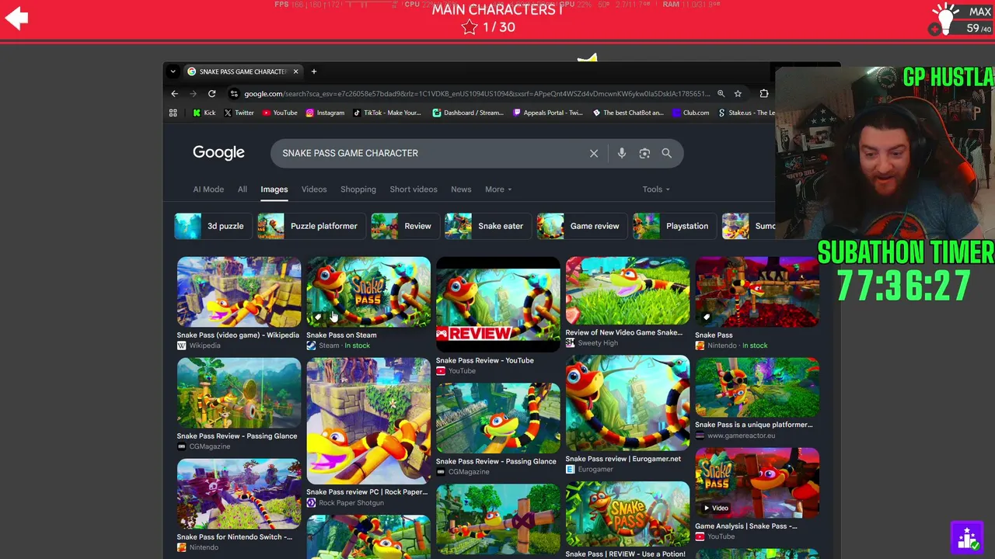The image size is (995, 559).
Task: Open the apps grid in bookmarks bar
Action: tap(173, 113)
